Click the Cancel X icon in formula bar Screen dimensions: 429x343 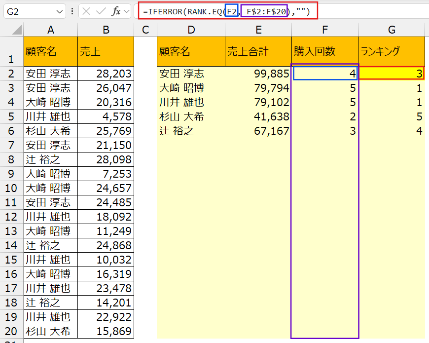[86, 11]
